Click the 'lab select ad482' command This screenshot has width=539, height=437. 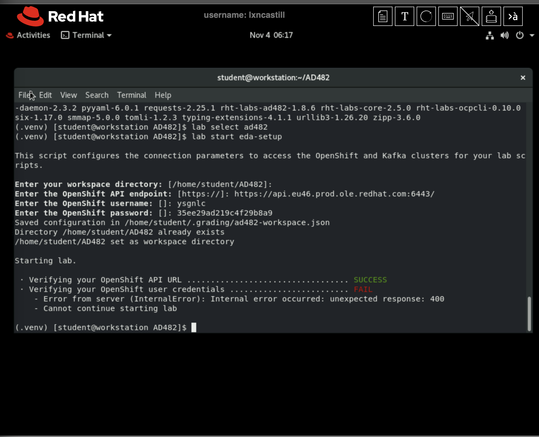click(x=229, y=127)
